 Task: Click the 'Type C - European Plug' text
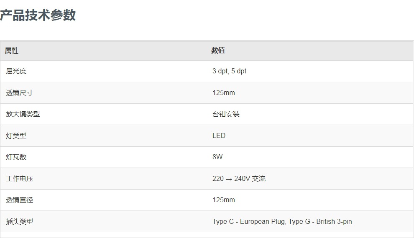coord(249,222)
